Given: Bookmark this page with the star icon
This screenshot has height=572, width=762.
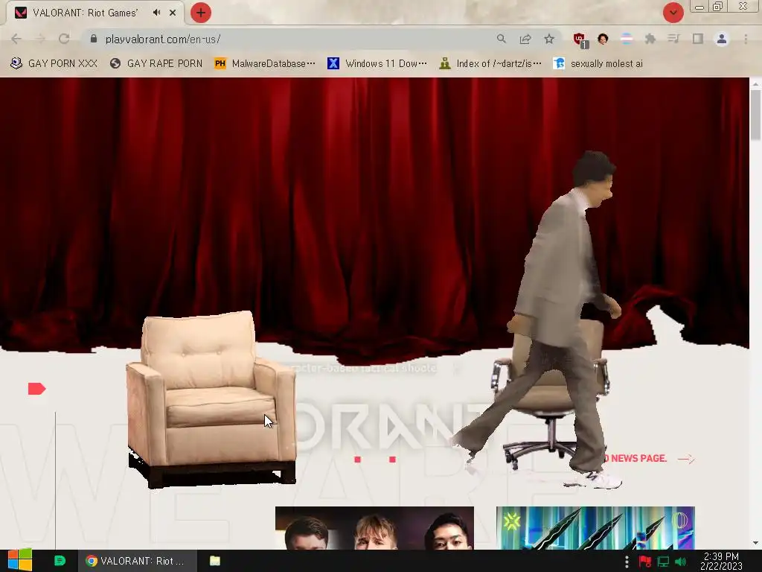Looking at the screenshot, I should pyautogui.click(x=549, y=39).
